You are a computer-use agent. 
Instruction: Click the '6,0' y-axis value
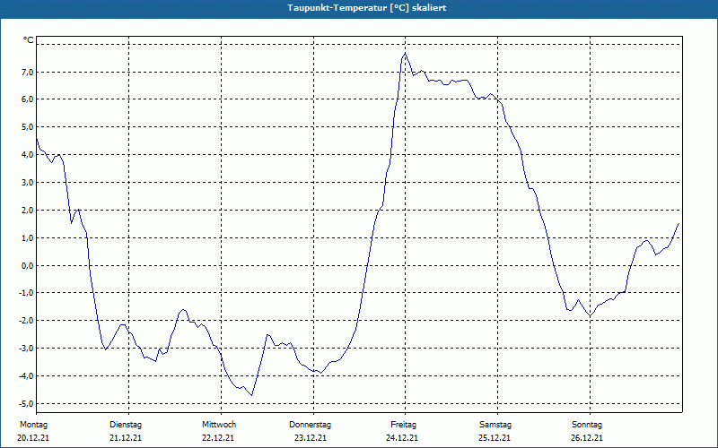tap(27, 99)
